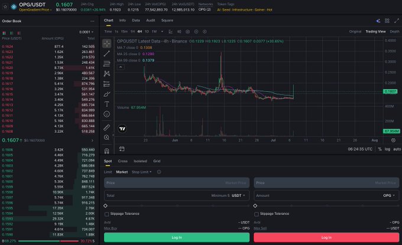Open the go-to-date calendar icon

122,149
